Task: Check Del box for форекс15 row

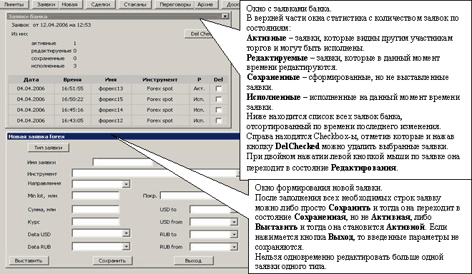Action: coord(219,99)
